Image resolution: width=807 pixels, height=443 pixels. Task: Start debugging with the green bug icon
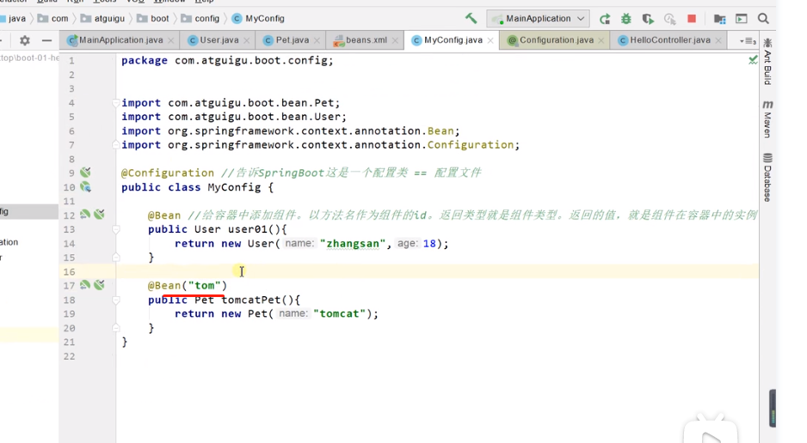(x=625, y=19)
